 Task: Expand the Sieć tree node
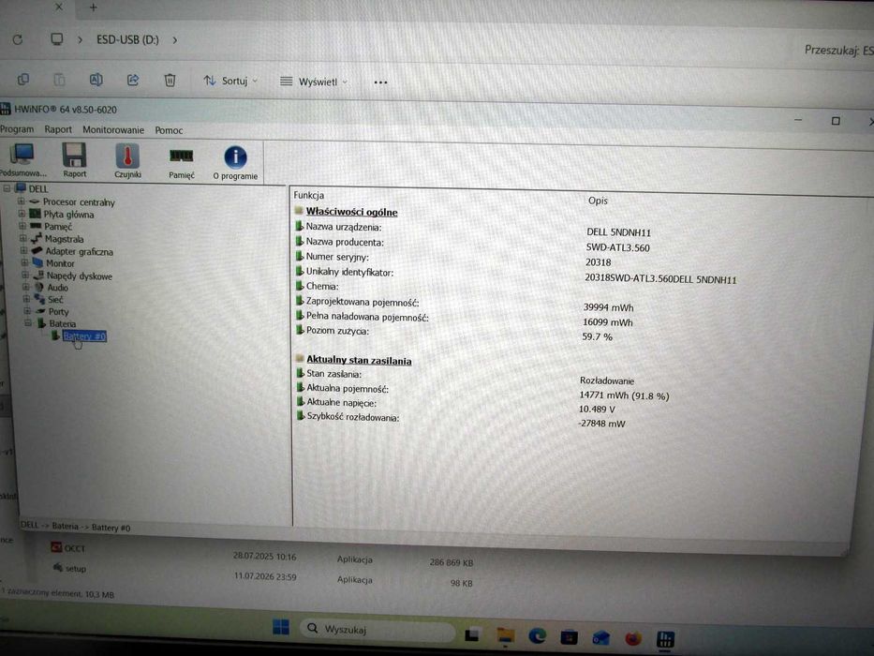pyautogui.click(x=26, y=299)
